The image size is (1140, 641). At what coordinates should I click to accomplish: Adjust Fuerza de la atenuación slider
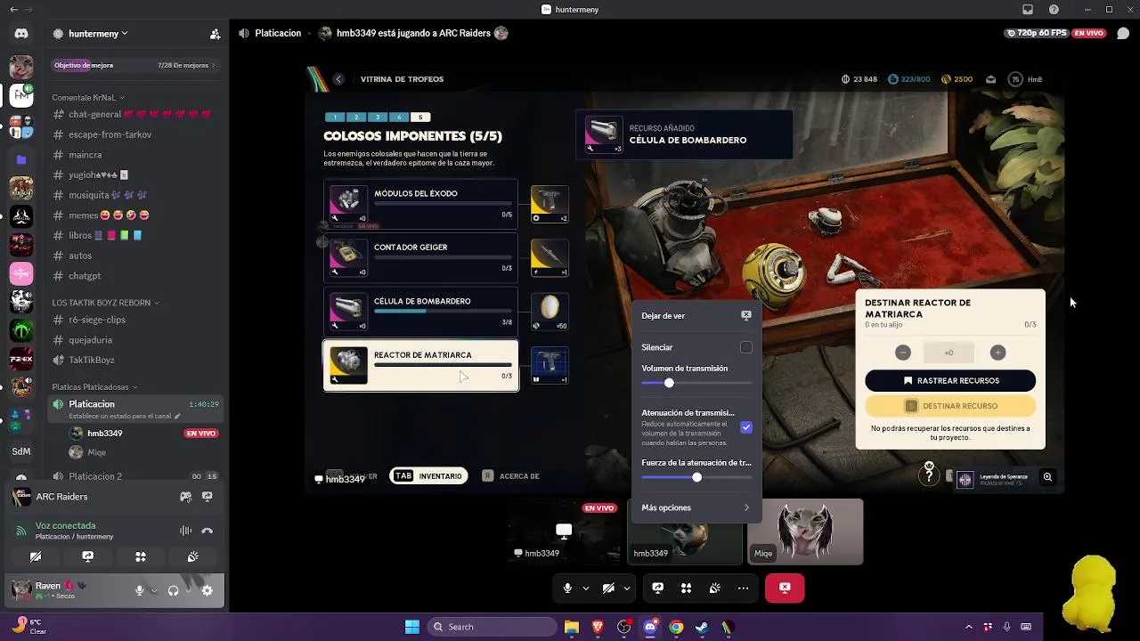click(696, 478)
